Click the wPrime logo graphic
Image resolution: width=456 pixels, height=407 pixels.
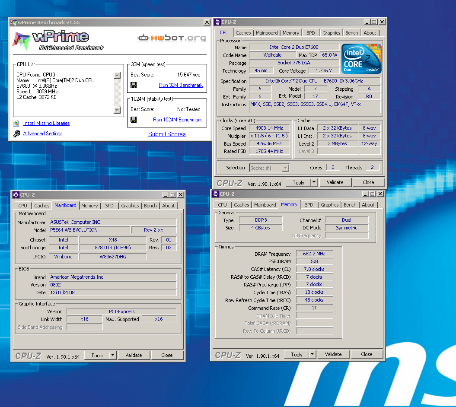[58, 40]
